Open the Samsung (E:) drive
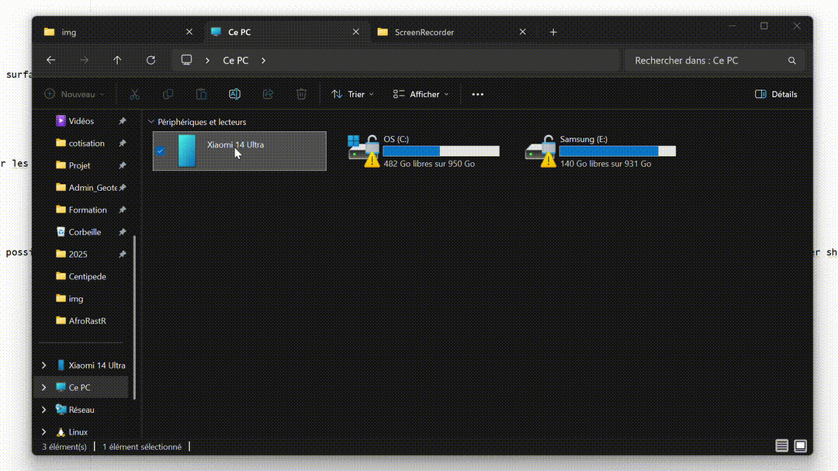This screenshot has height=471, width=838. click(599, 151)
